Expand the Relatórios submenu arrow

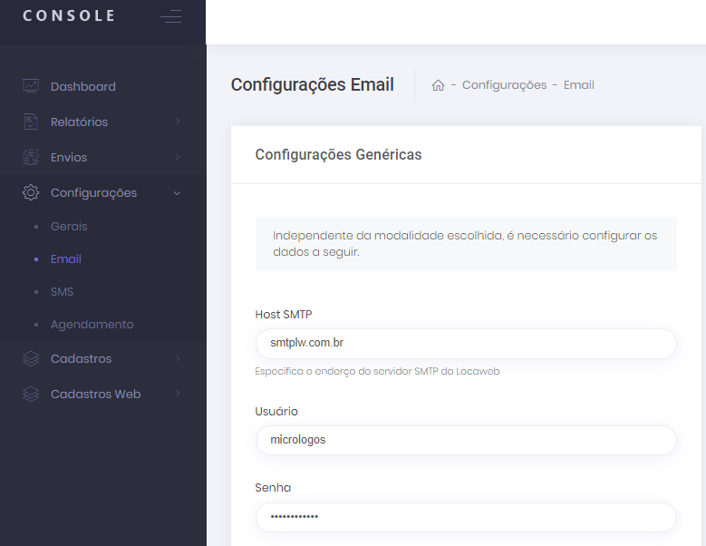coord(178,122)
